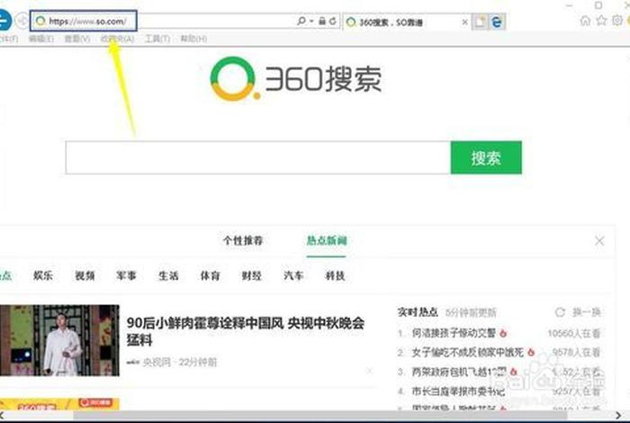Select the 娱乐 news category
Image resolution: width=630 pixels, height=423 pixels.
(x=43, y=275)
